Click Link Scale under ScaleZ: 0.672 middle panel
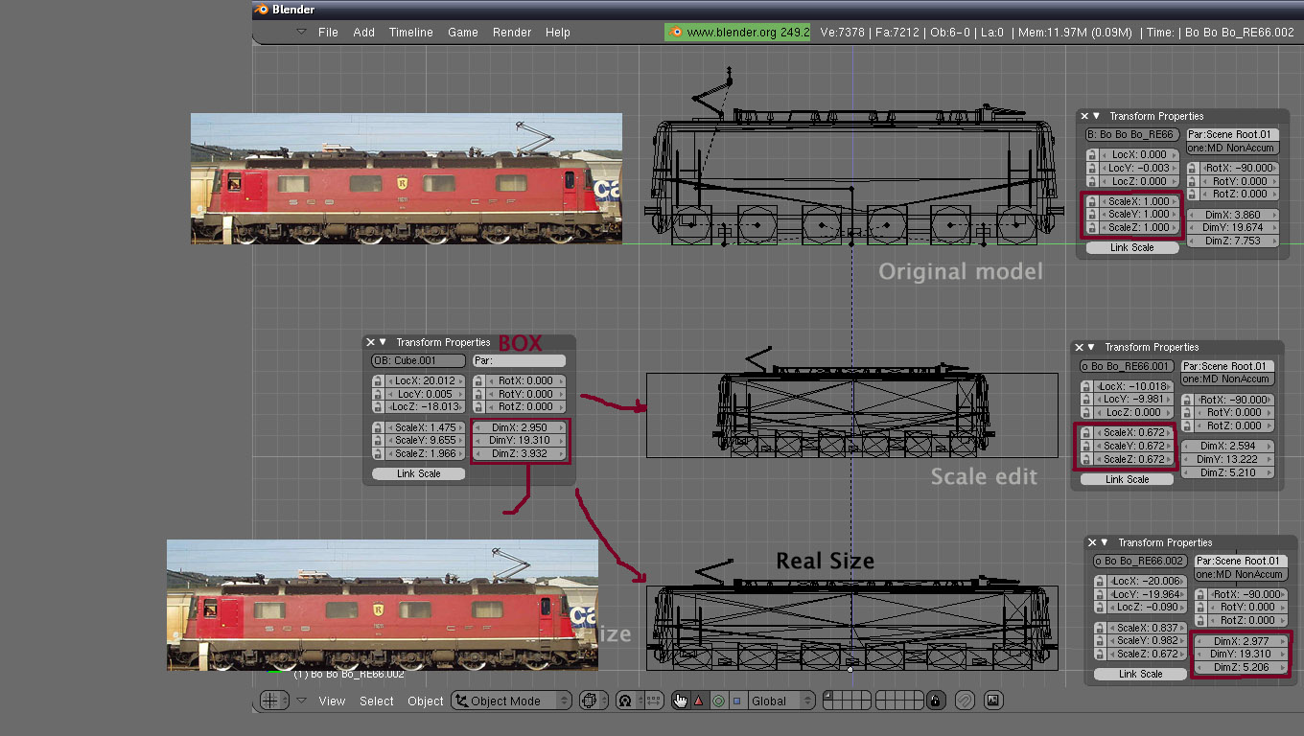 pyautogui.click(x=1127, y=479)
